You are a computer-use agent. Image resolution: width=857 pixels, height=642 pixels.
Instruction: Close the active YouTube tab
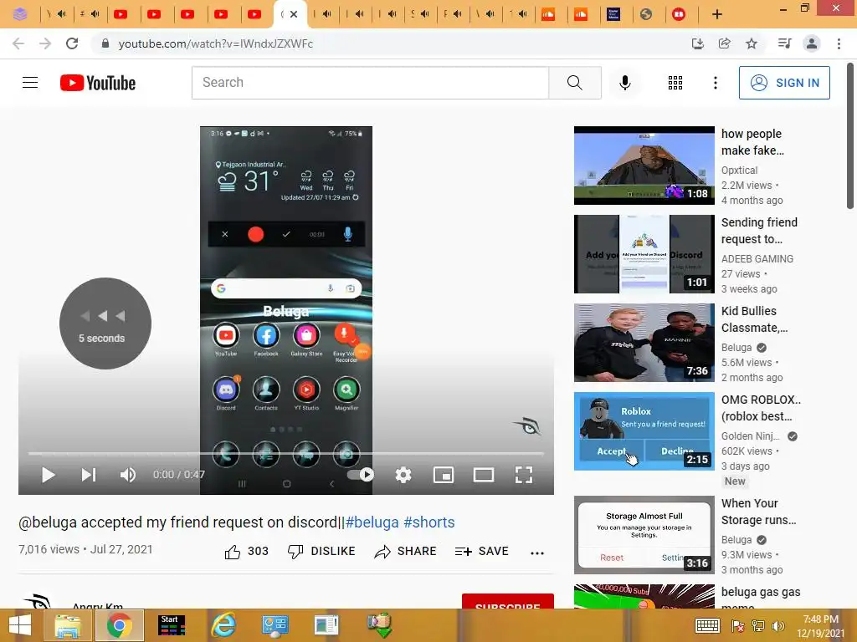(x=294, y=14)
